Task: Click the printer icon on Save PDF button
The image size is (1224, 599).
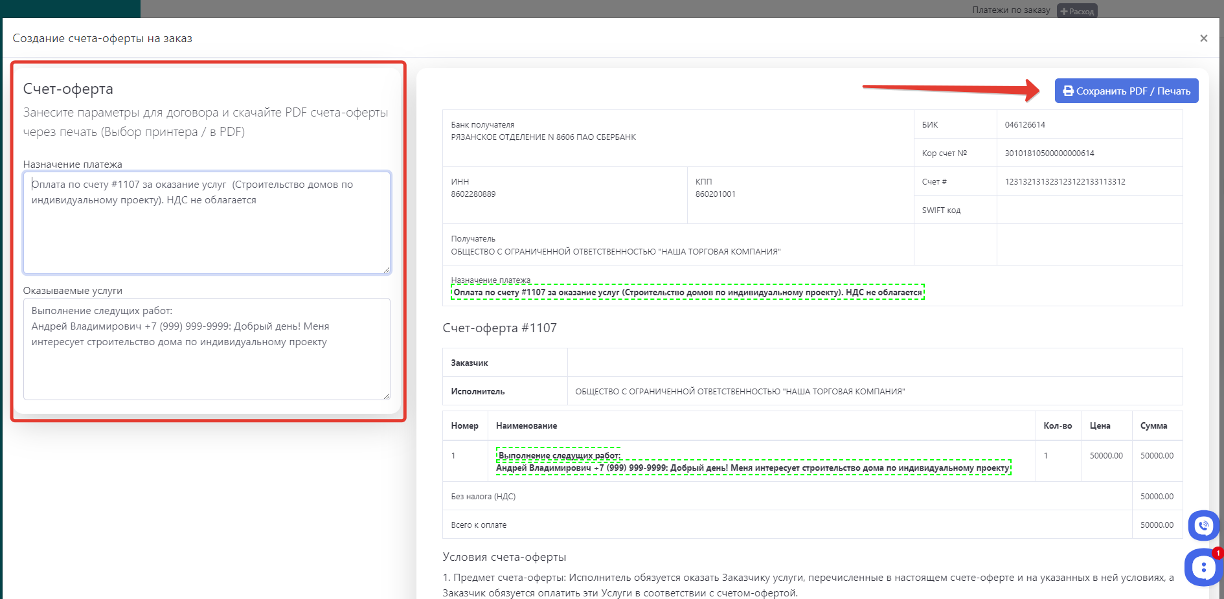Action: click(x=1068, y=91)
